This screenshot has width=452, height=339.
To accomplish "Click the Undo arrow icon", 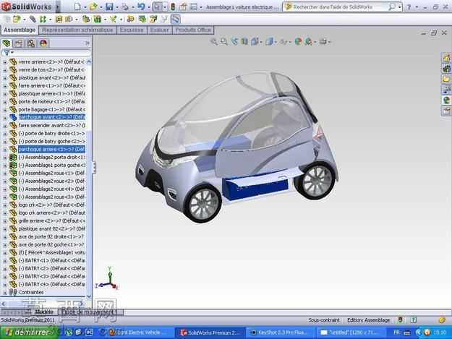I will (x=141, y=7).
